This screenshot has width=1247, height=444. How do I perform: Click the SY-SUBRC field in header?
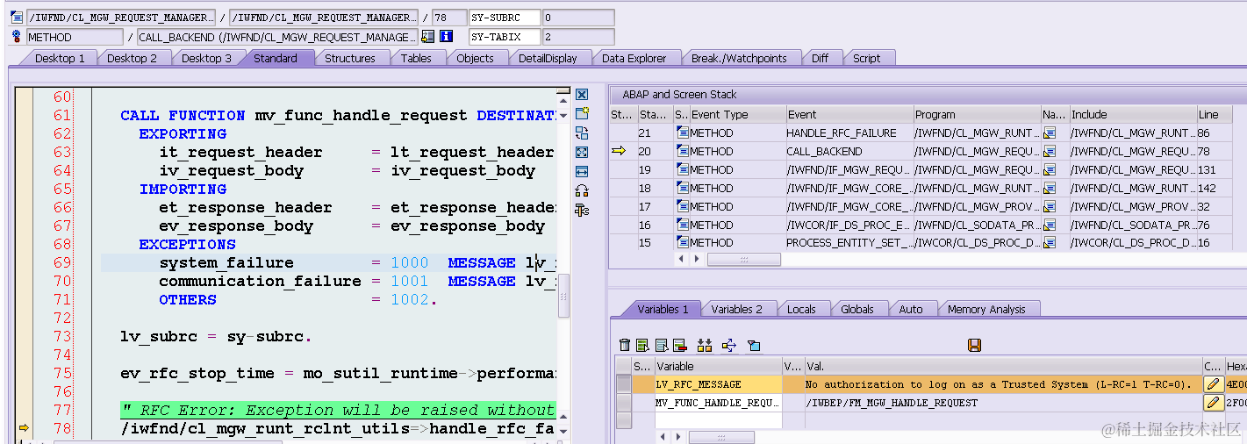504,18
